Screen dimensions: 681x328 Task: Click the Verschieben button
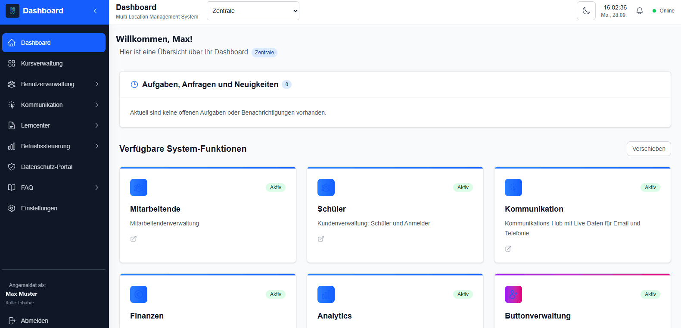[x=649, y=149]
